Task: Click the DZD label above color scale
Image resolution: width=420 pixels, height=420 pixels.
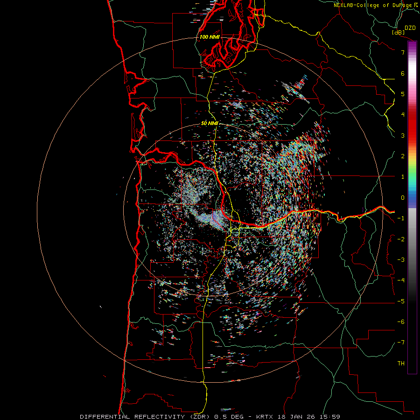Action: [410, 28]
